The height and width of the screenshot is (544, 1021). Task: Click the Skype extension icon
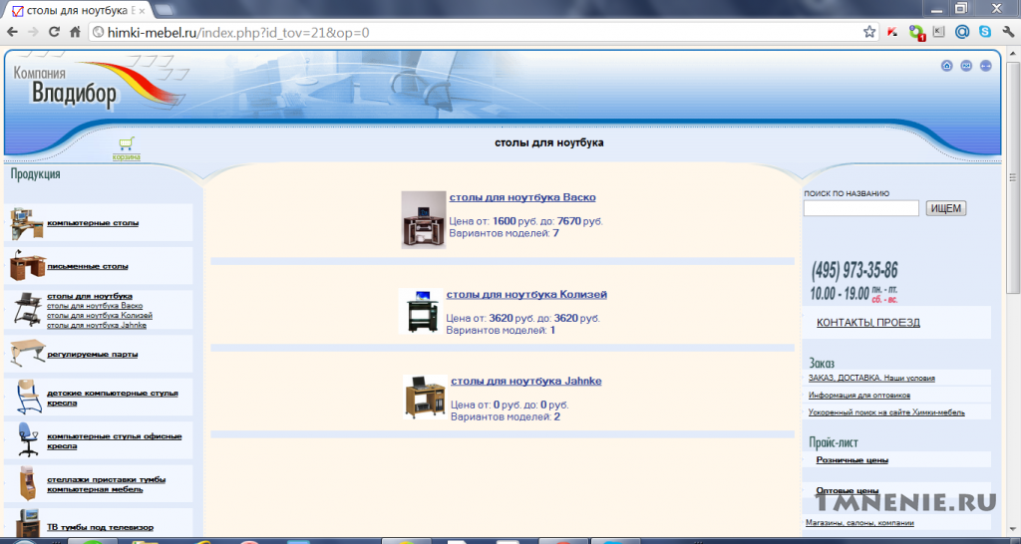tap(984, 32)
